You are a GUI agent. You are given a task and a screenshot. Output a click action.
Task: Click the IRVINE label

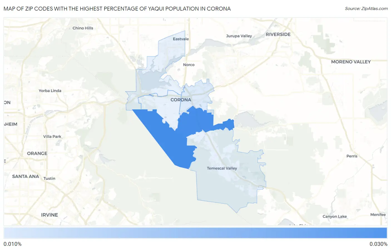50,215
